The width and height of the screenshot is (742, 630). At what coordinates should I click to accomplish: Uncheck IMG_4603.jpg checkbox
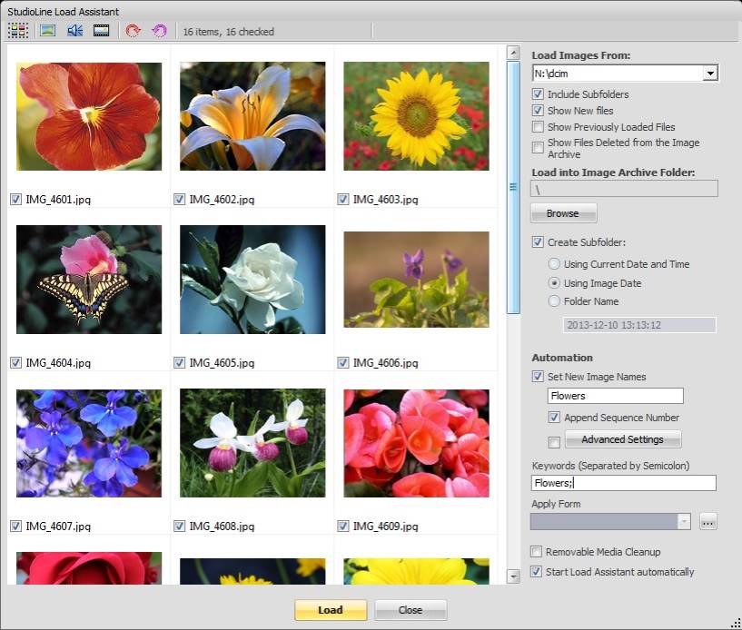pos(343,199)
